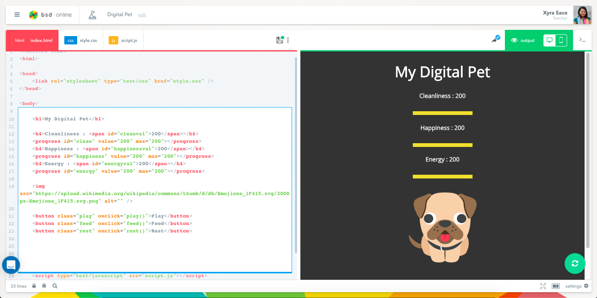The width and height of the screenshot is (597, 298).
Task: Click the edit link beside Digital Pet
Action: (x=142, y=15)
